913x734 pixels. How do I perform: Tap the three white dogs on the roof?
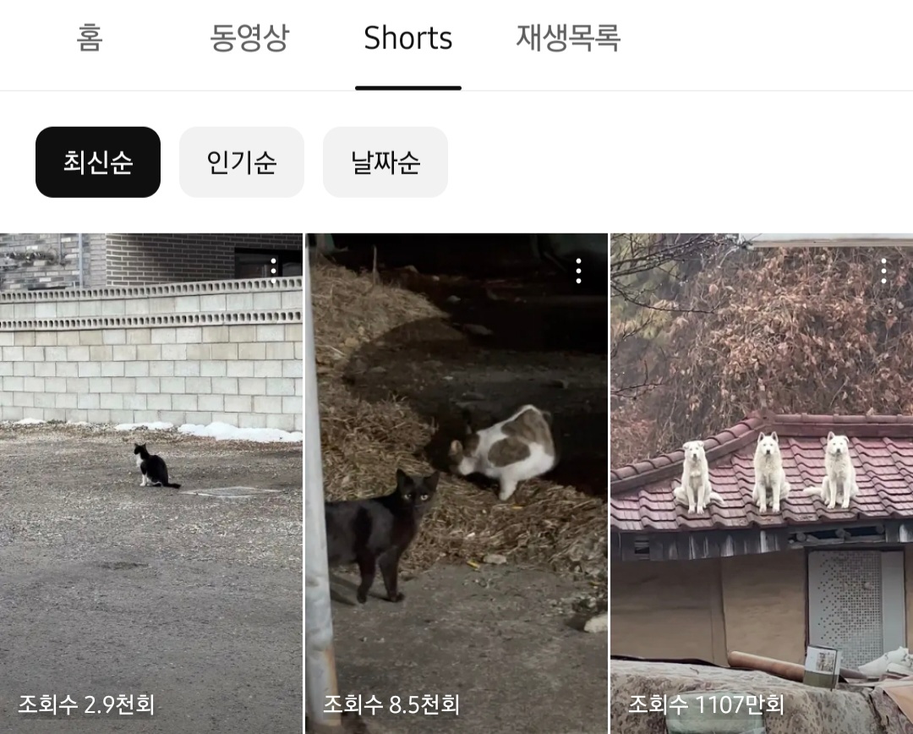click(x=766, y=472)
